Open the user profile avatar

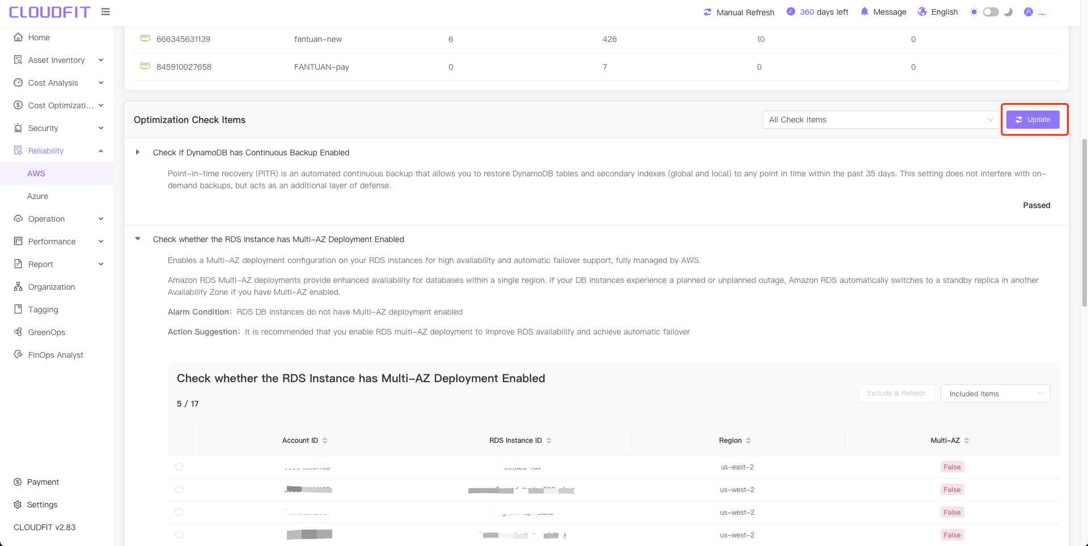1028,12
